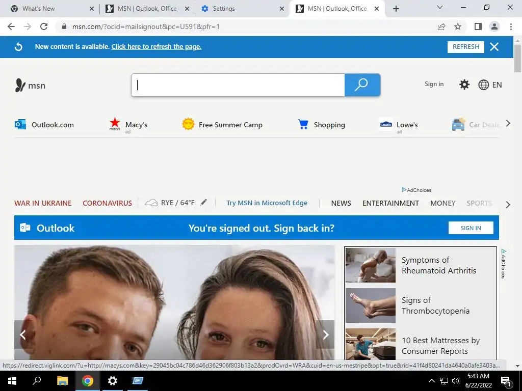Open WAR IN UKRAINE topic
The image size is (522, 391).
43,203
